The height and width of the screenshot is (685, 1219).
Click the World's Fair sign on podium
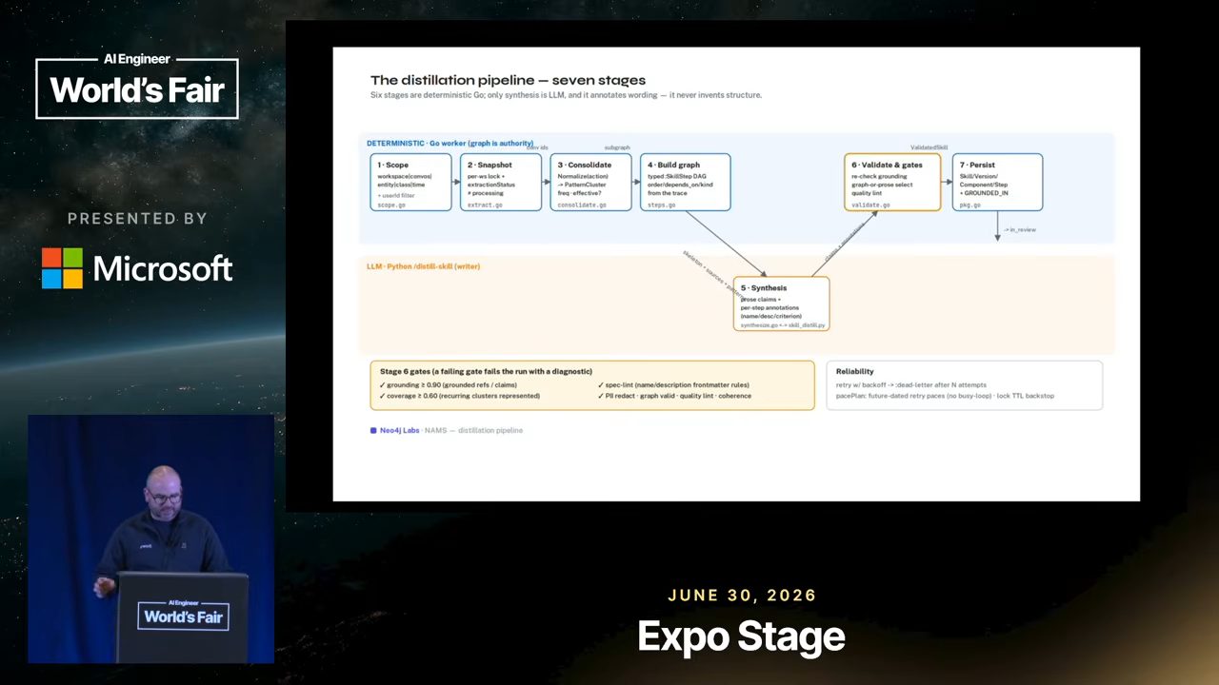(x=183, y=614)
